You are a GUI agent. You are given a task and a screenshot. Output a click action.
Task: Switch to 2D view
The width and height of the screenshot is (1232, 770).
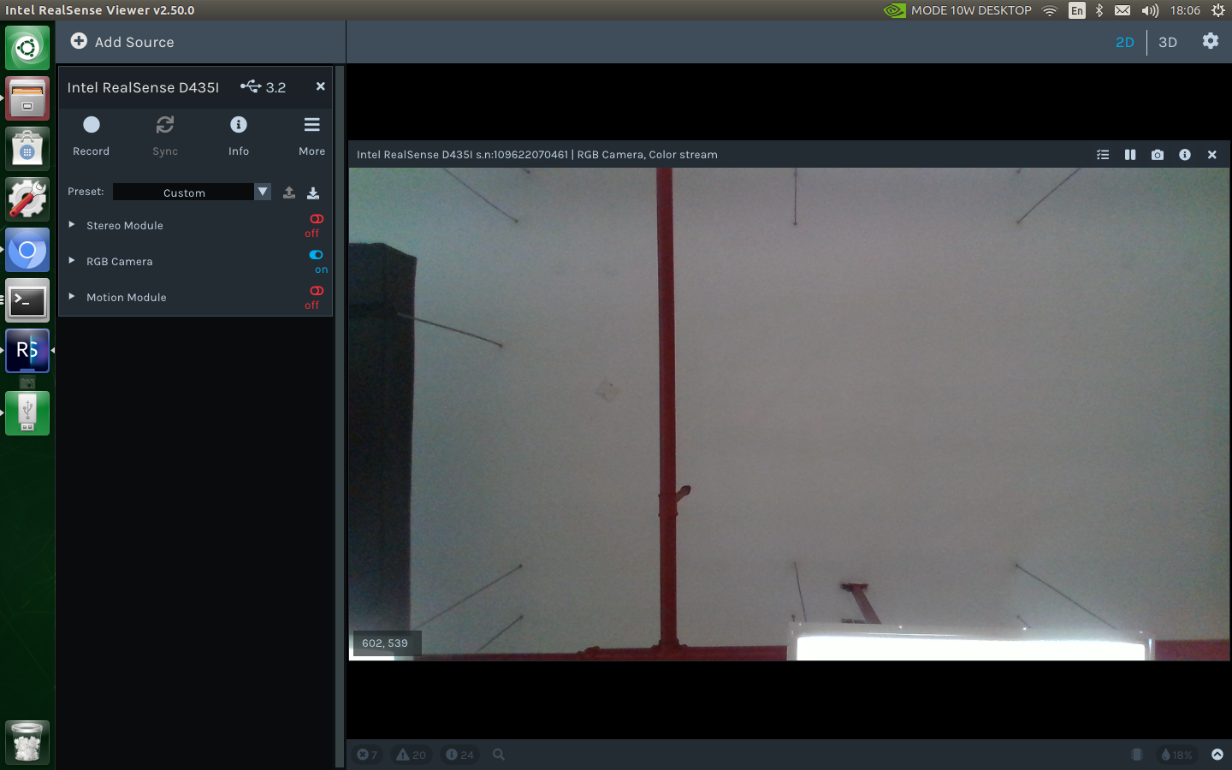click(x=1125, y=42)
